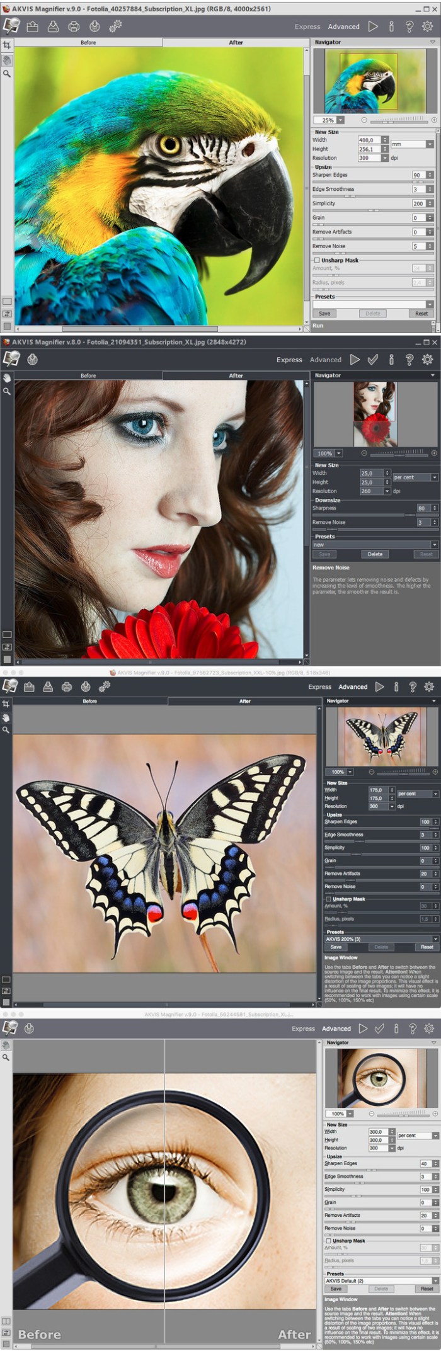Screen dimensions: 441x1356
Task: Expand the 'new' presets dropdown in v.8.0 window
Action: pos(434,545)
